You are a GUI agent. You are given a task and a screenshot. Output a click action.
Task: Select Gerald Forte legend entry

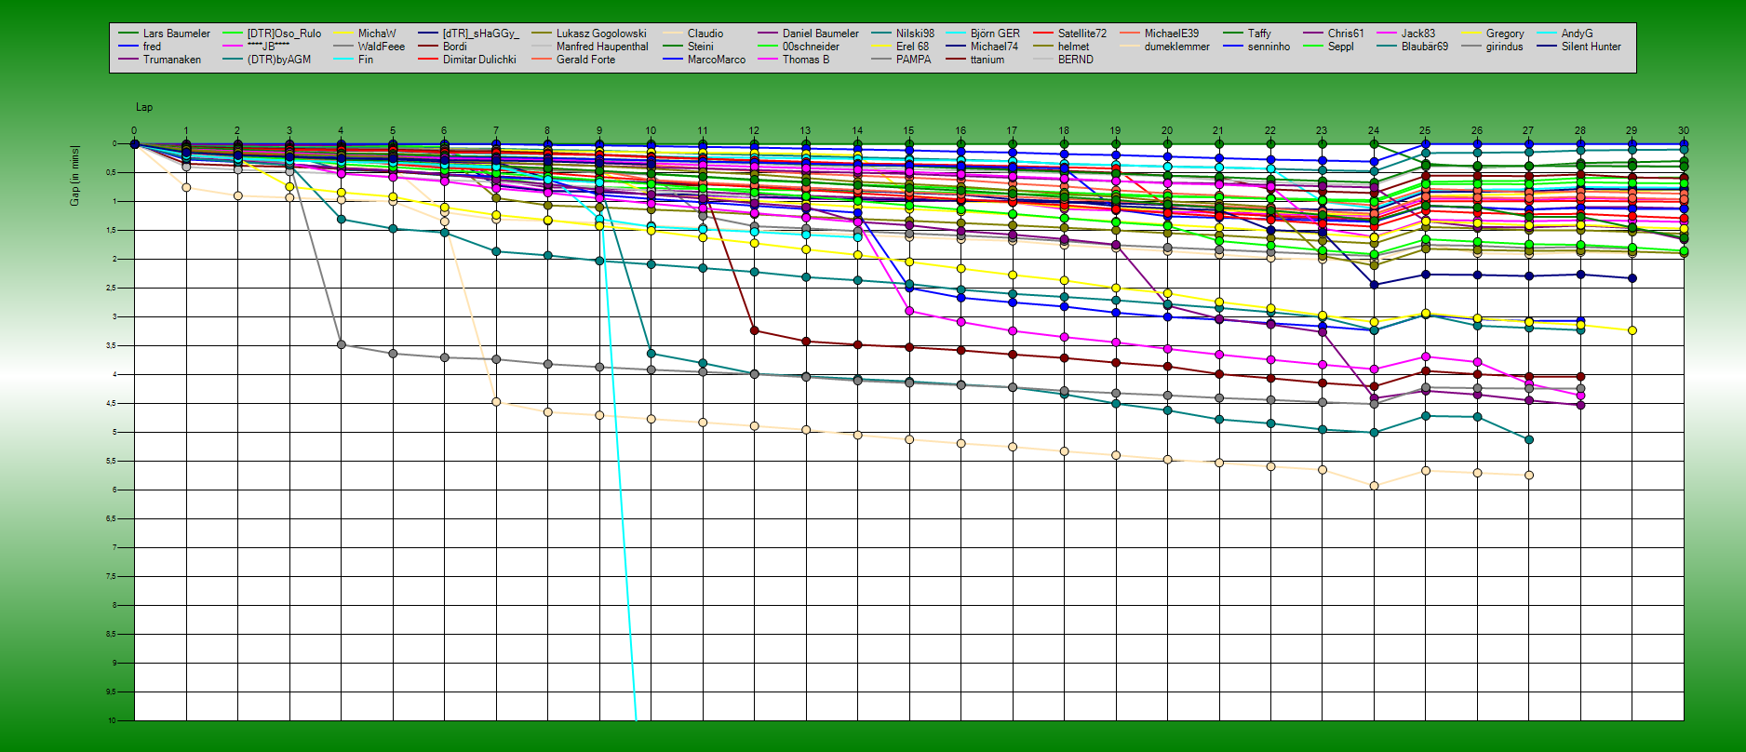[x=585, y=60]
